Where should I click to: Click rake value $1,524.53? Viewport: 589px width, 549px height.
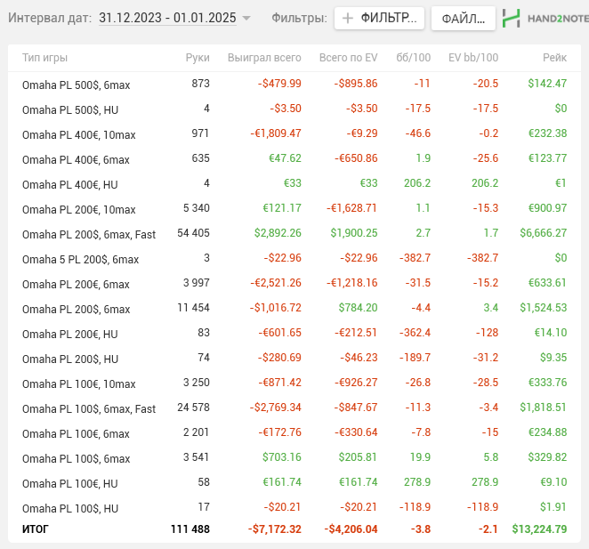coord(543,308)
